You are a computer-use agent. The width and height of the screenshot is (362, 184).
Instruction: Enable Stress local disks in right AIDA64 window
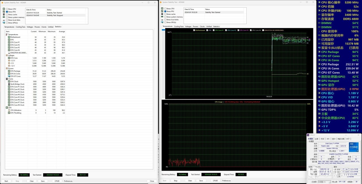pos(165,20)
